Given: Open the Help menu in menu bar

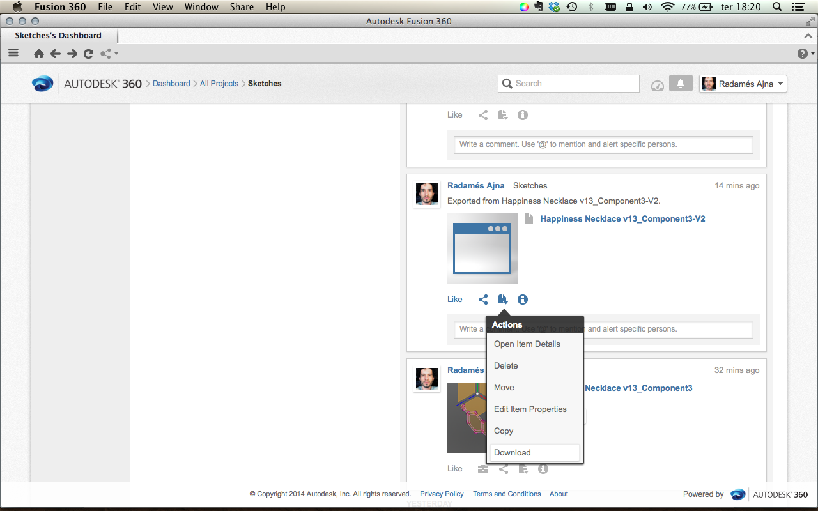Looking at the screenshot, I should 275,7.
